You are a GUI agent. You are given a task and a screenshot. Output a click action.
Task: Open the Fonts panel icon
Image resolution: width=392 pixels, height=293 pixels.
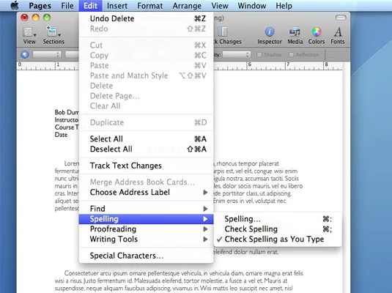pos(338,32)
